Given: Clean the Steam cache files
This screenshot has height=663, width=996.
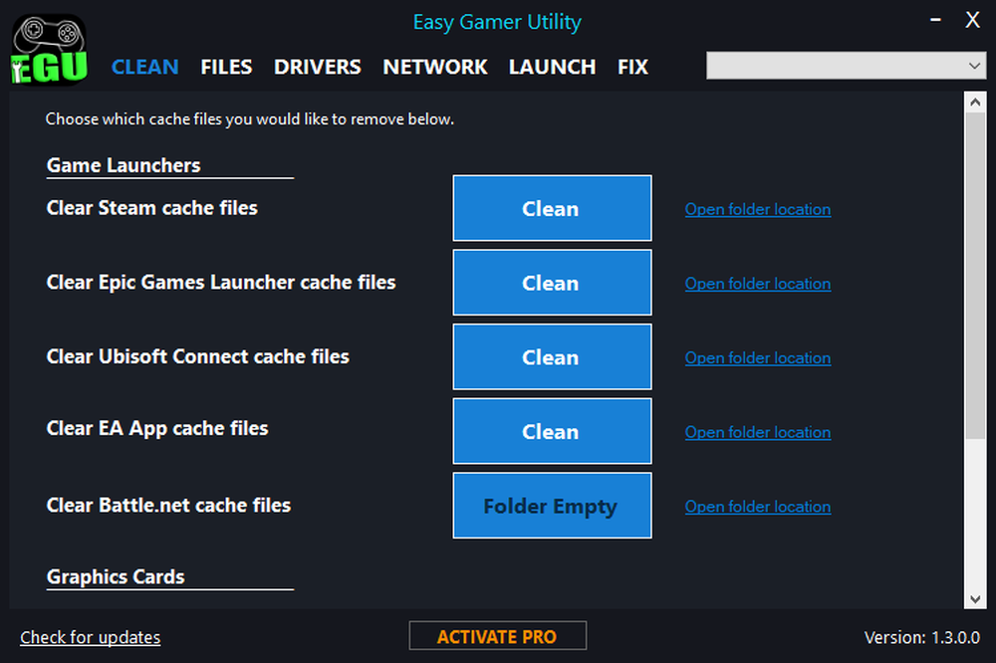Looking at the screenshot, I should (552, 208).
